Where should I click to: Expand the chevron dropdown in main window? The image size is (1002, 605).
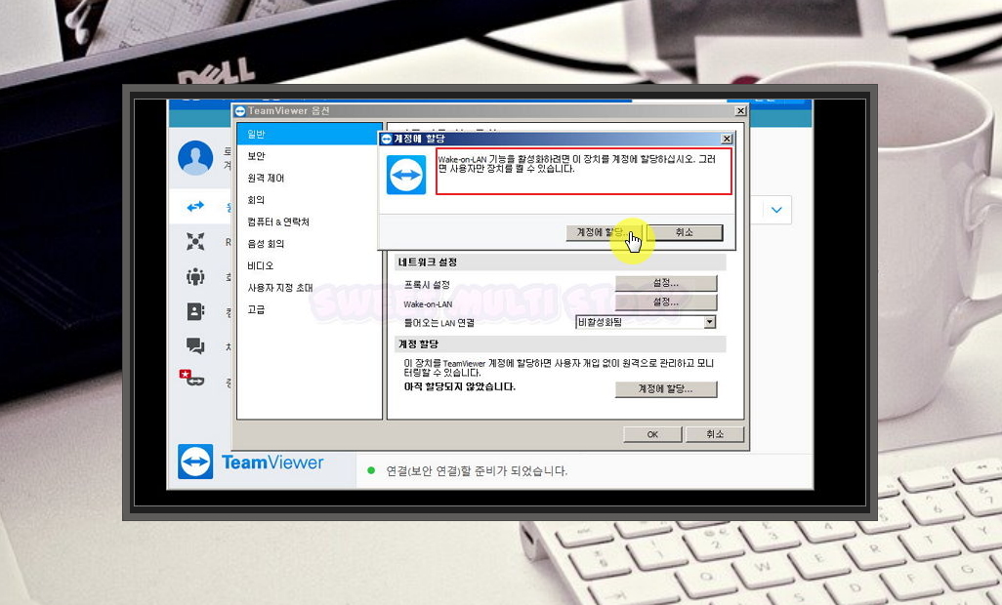[776, 210]
